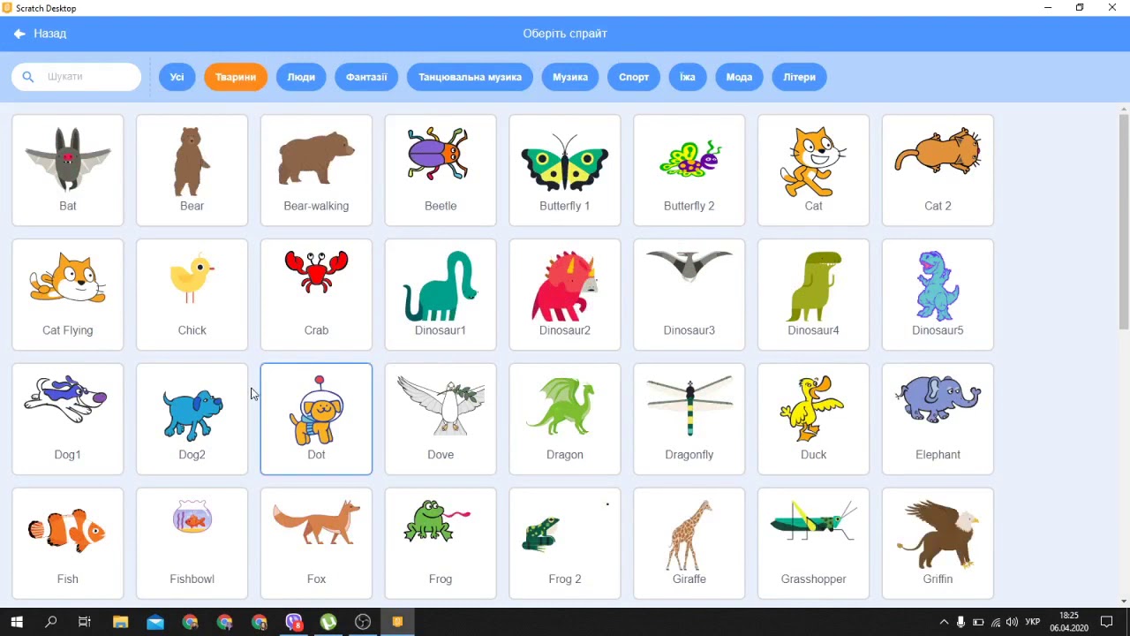The image size is (1130, 636).
Task: Choose the Bat sprite
Action: point(68,170)
